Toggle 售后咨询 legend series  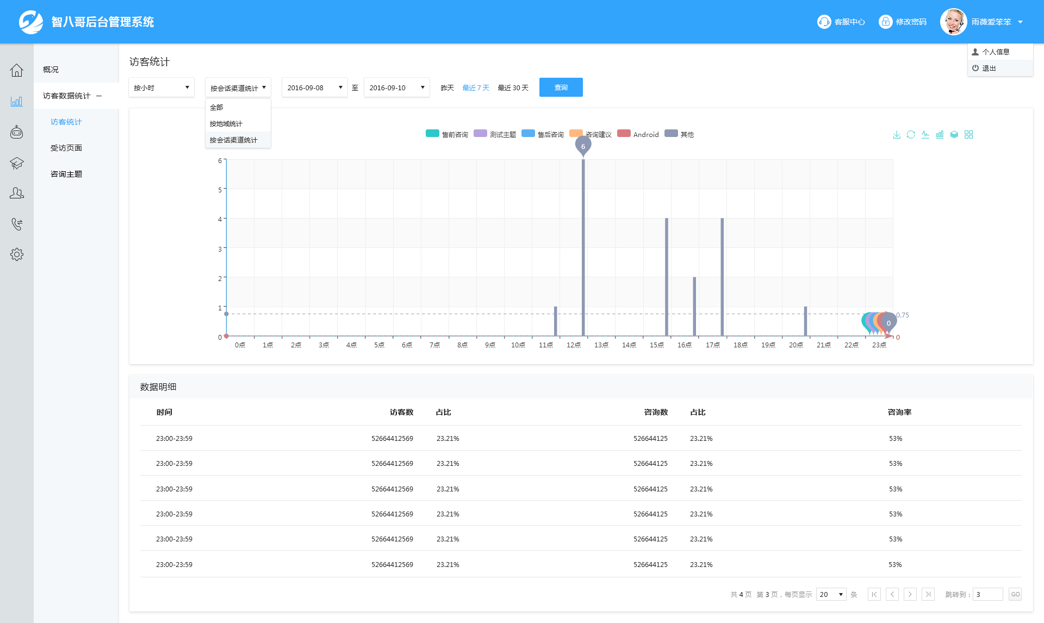pyautogui.click(x=542, y=134)
